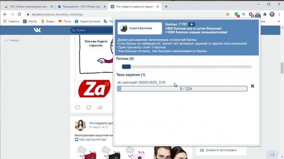Share the post with the arrow icon
The width and height of the screenshot is (284, 159).
point(100,108)
